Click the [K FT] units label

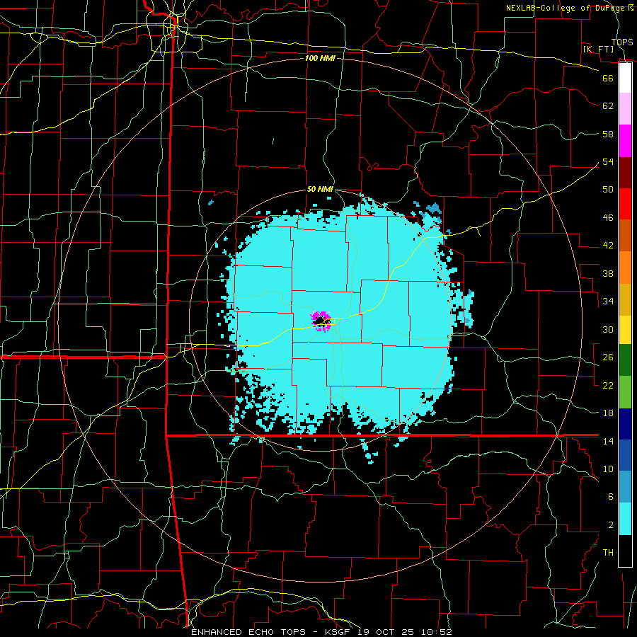click(598, 49)
